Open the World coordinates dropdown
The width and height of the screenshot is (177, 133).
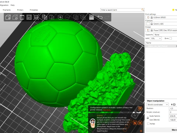tap(157, 105)
